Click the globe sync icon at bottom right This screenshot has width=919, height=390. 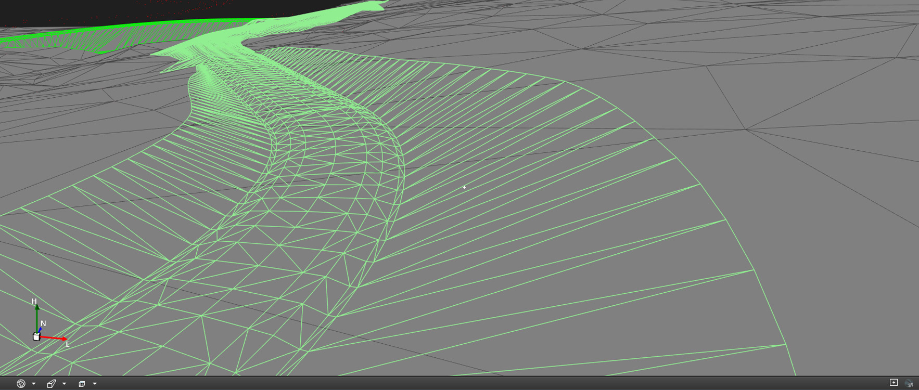pos(909,383)
